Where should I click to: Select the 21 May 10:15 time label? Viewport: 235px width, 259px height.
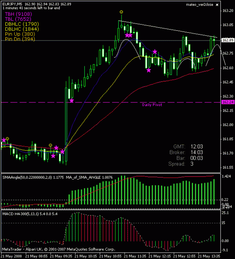[86, 256]
